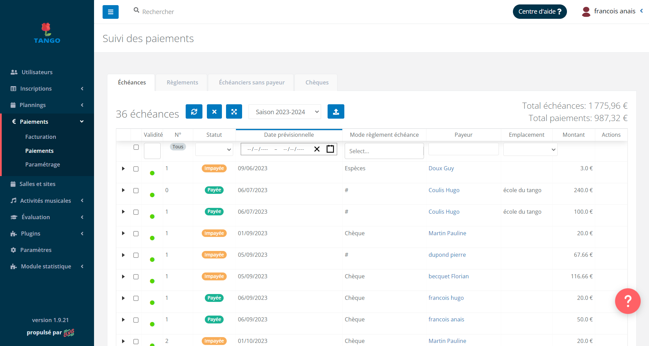Switch to the Règlements tab
The height and width of the screenshot is (346, 649).
182,82
